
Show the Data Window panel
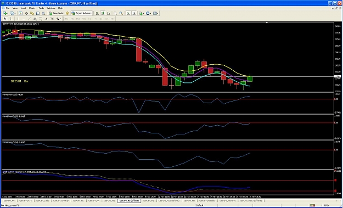[26, 13]
